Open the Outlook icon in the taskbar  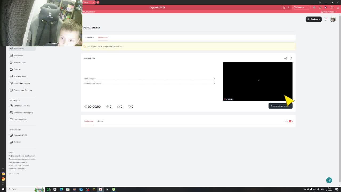81,189
